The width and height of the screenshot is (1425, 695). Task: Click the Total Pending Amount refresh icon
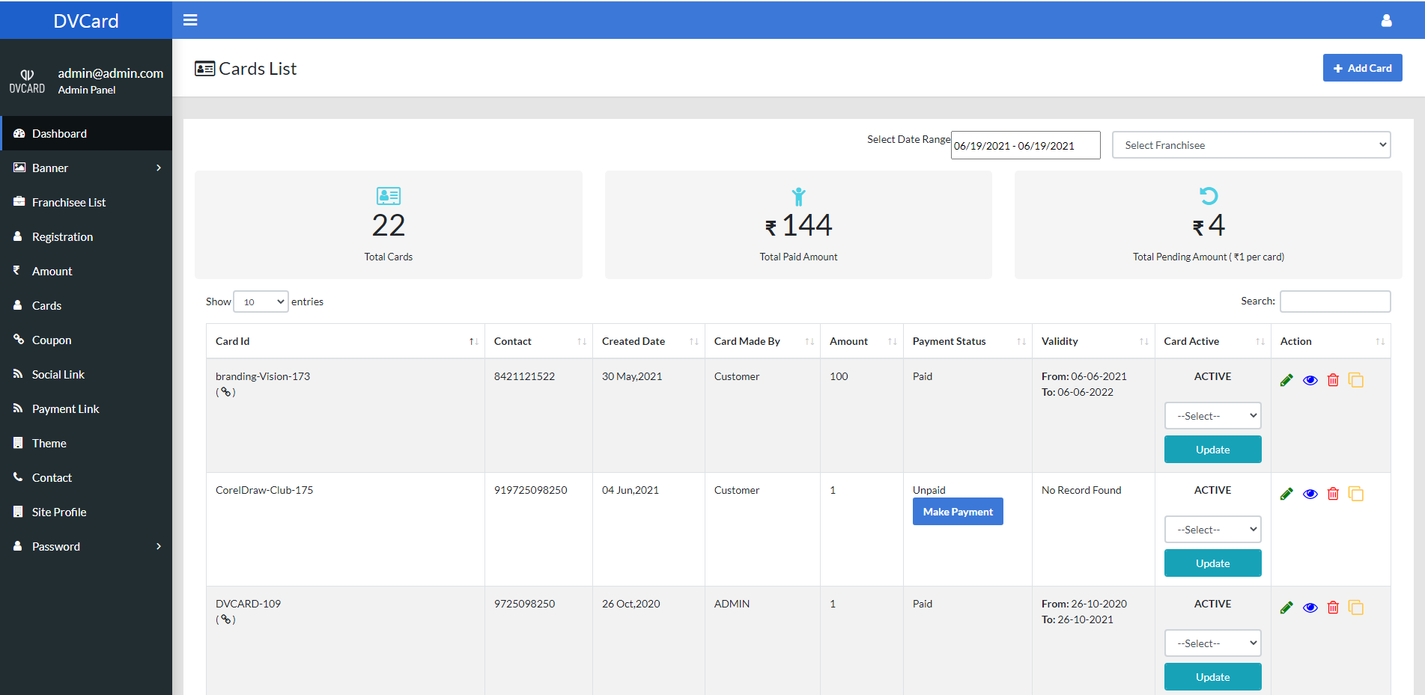[1209, 196]
